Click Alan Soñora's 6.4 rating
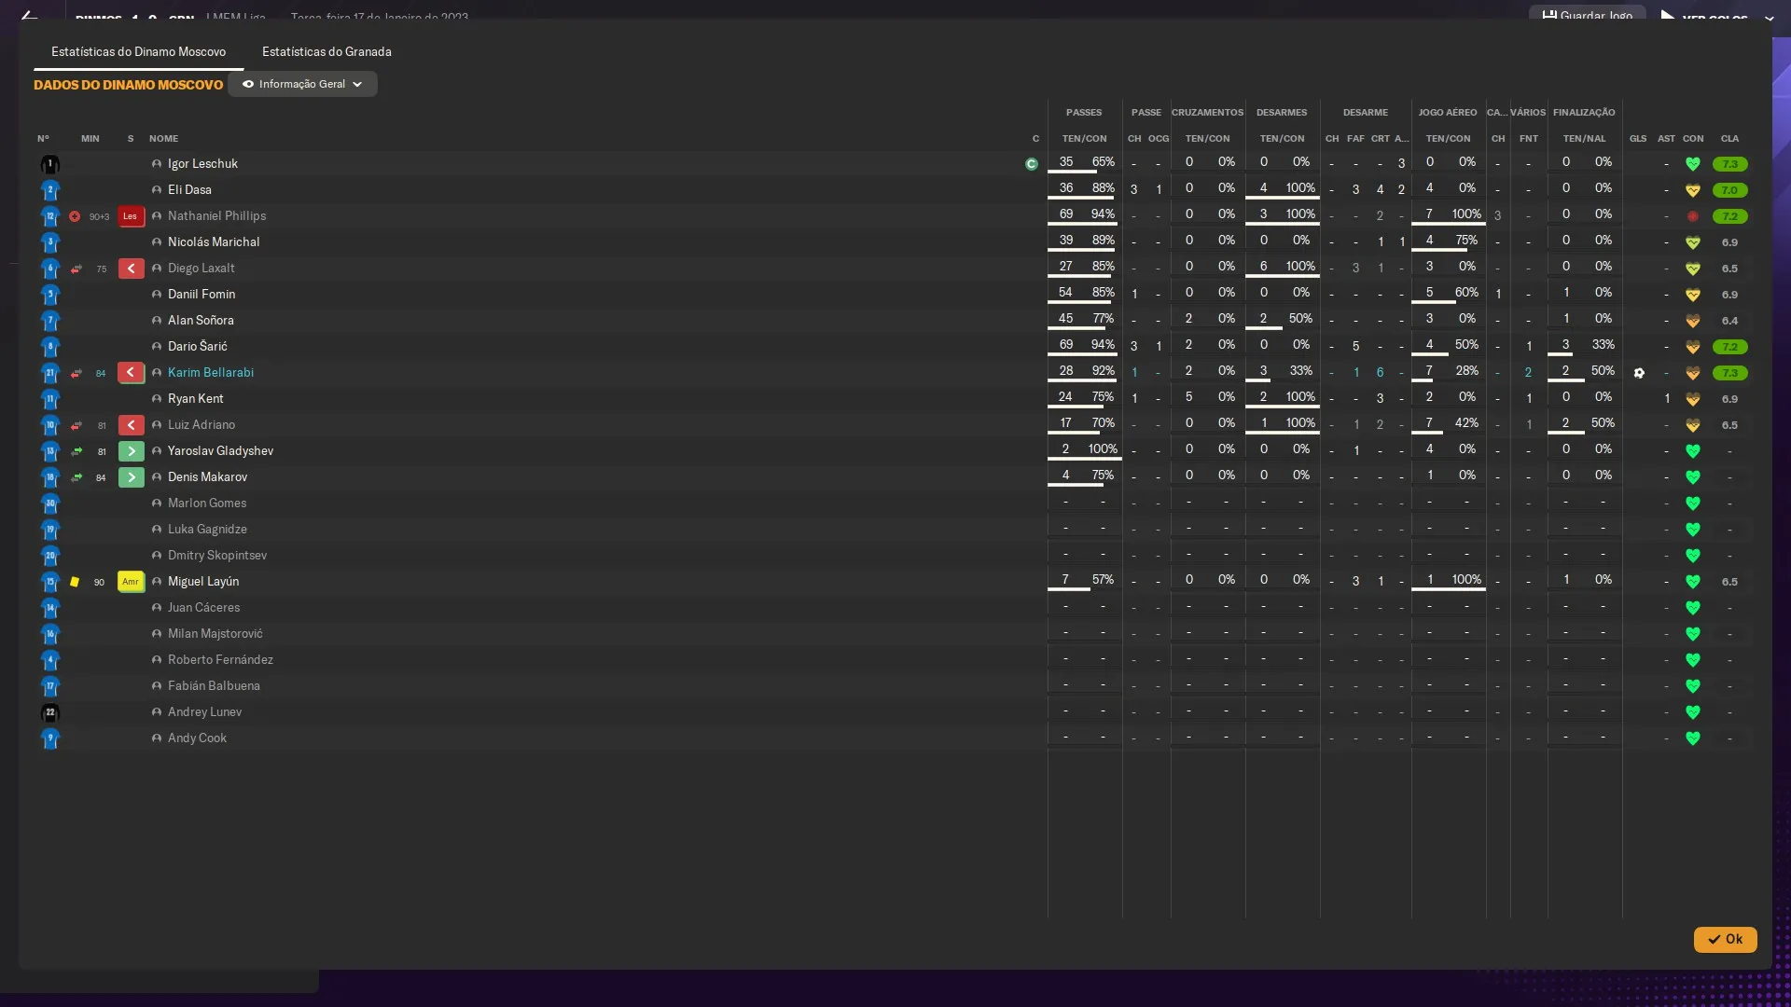 click(1729, 321)
